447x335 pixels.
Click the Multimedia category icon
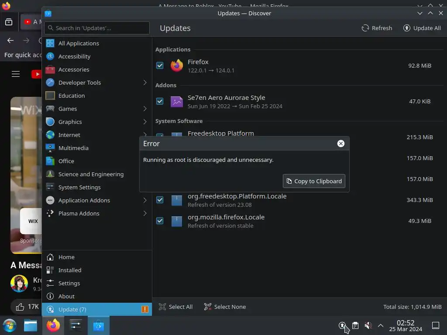coord(50,148)
